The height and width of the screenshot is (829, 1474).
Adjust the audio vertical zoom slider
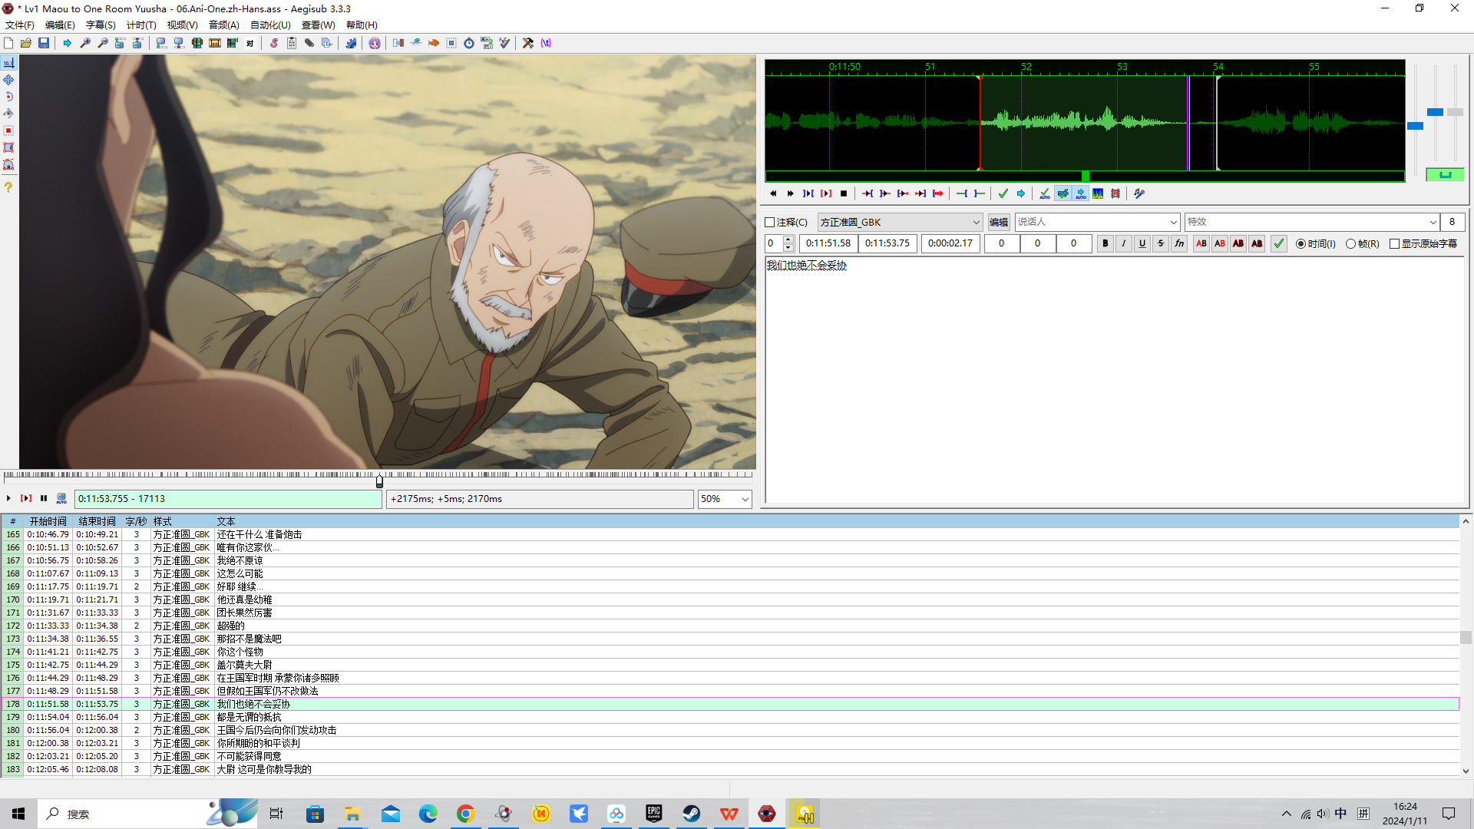(x=1435, y=112)
